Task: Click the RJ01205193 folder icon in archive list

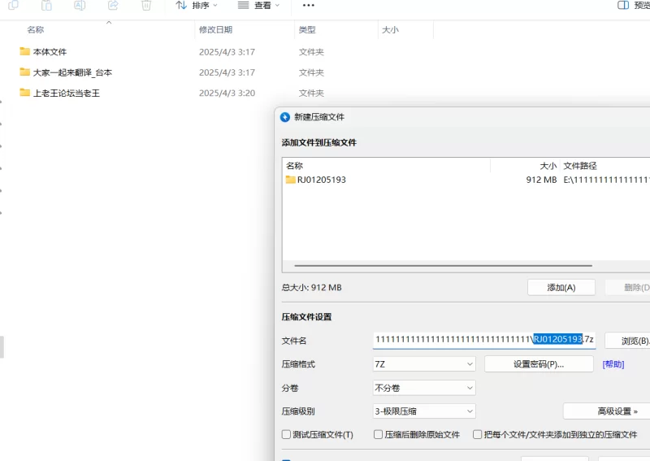Action: [x=290, y=180]
